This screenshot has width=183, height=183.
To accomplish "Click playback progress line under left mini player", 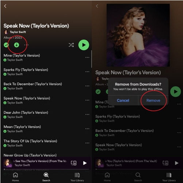I will coord(46,169).
